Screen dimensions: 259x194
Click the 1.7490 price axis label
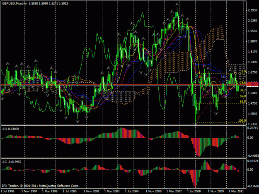(252, 62)
